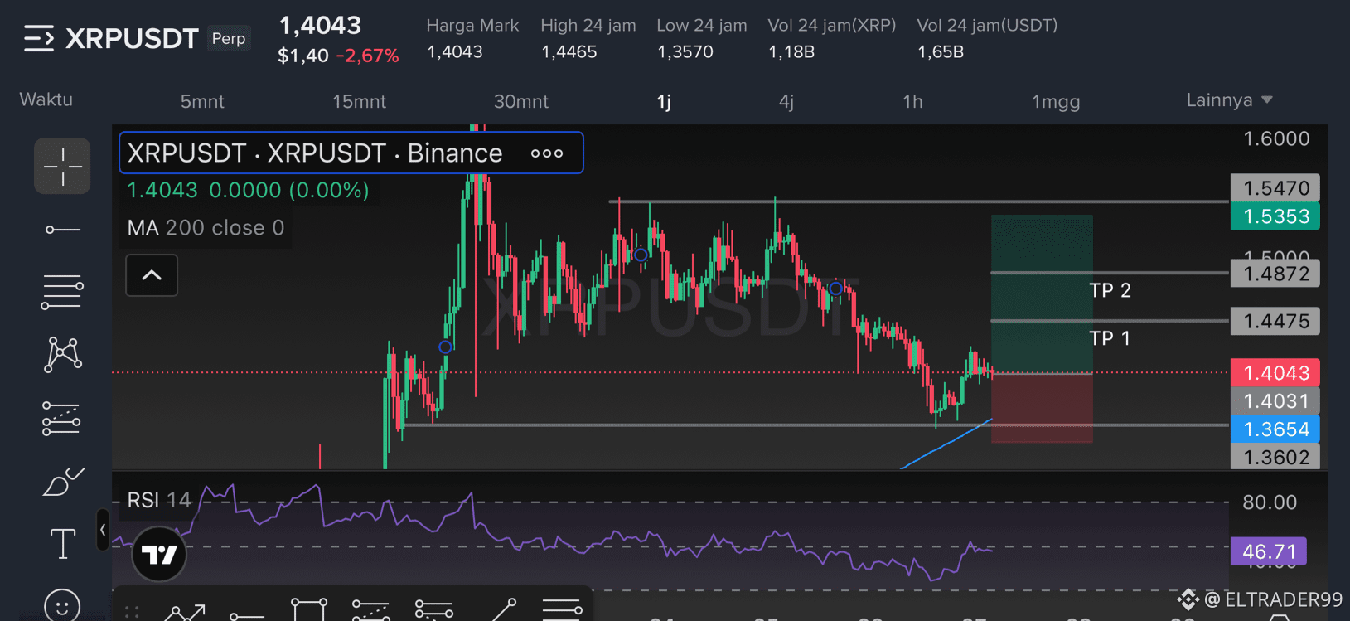1350x621 pixels.
Task: Select the TP 2 label on chart
Action: [x=1110, y=290]
